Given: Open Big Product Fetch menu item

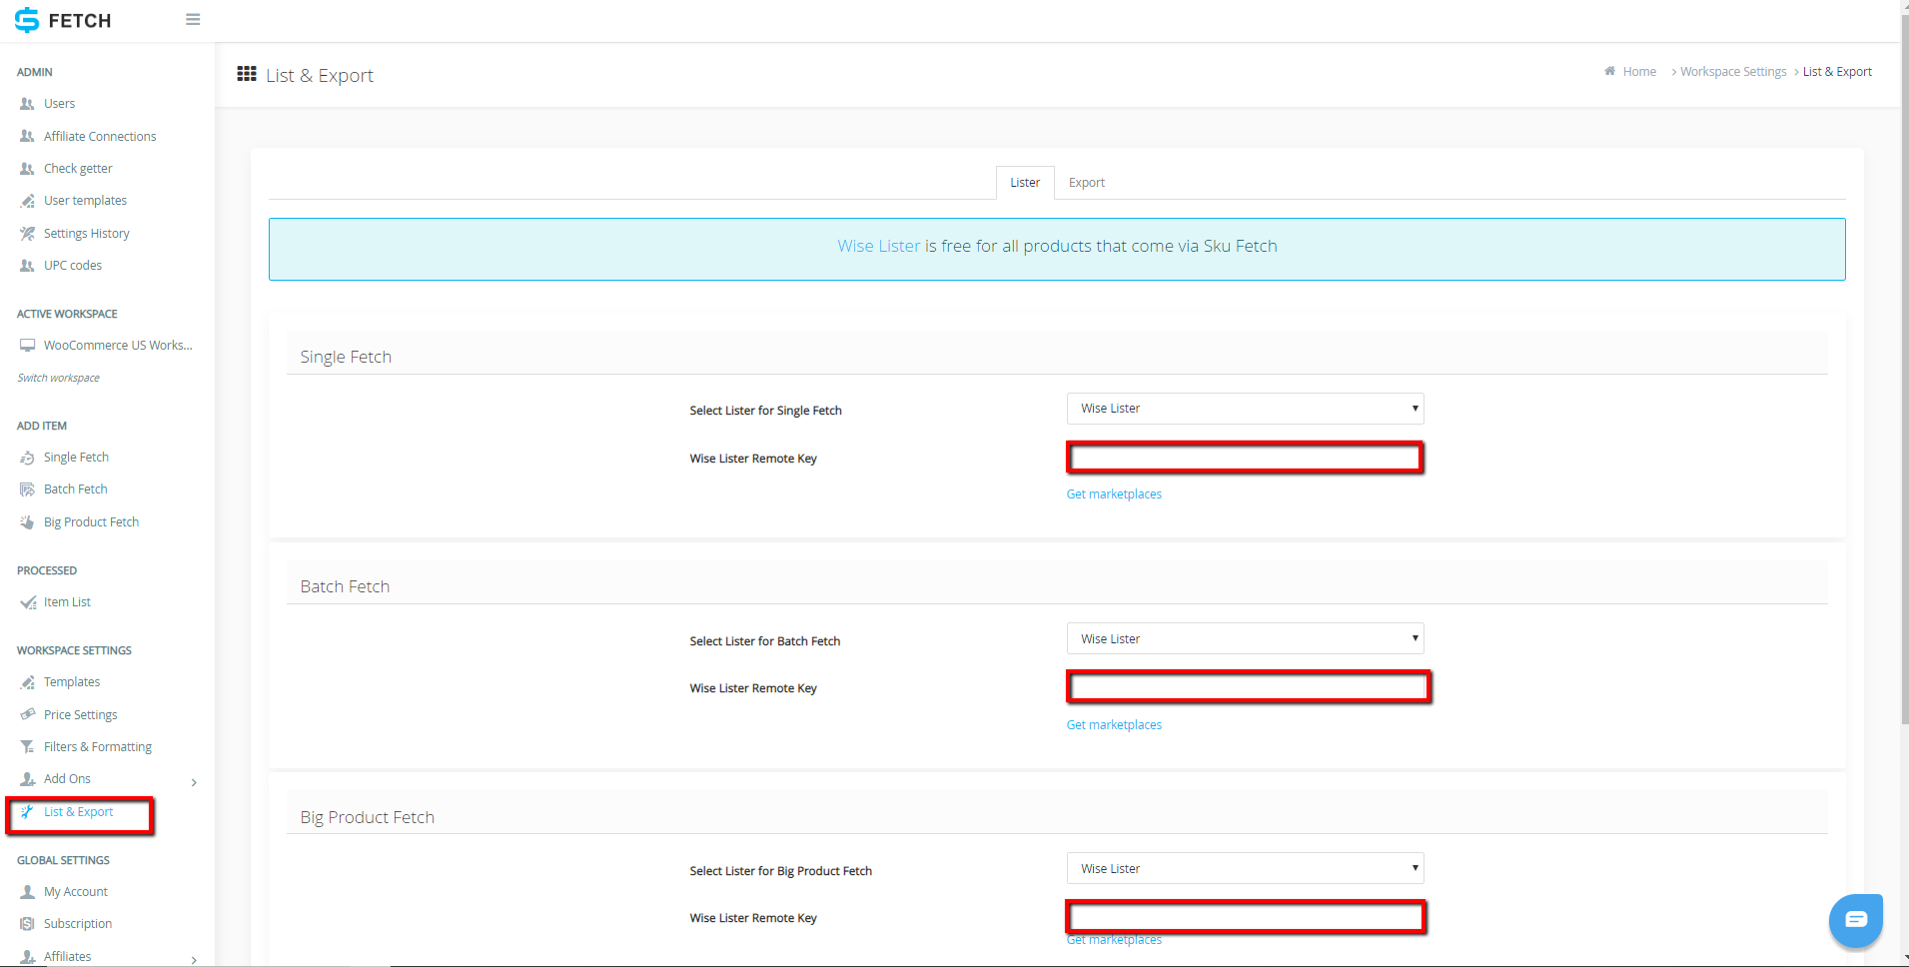Looking at the screenshot, I should click(91, 522).
